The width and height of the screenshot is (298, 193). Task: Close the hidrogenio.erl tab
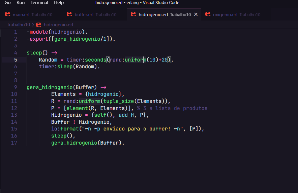click(196, 14)
